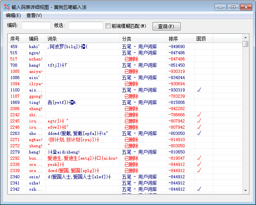Click the pinned checkmark in row 2342
Screen dimensions: 256x205
point(199,189)
